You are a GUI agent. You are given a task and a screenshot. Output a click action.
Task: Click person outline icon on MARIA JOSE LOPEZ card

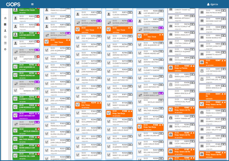[x=171, y=76]
